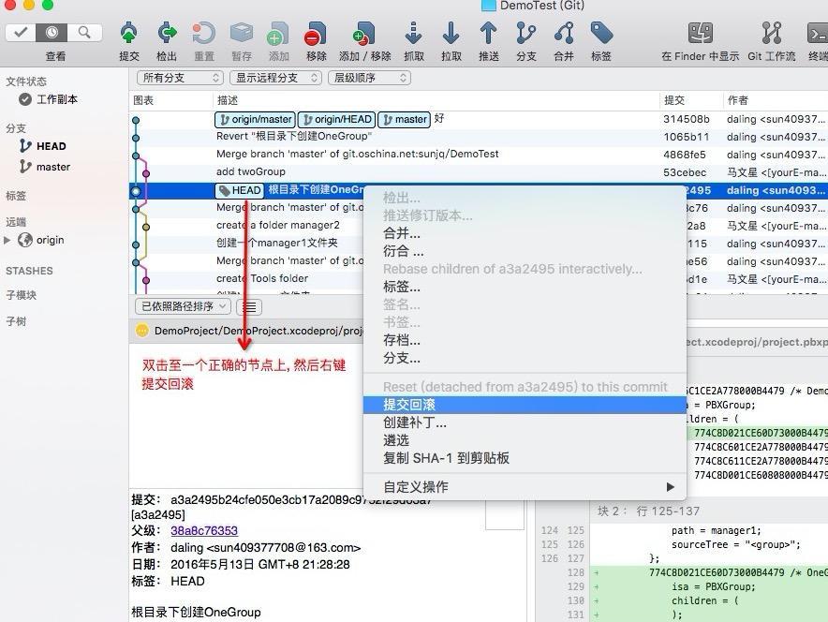Image resolution: width=828 pixels, height=622 pixels.
Task: Choose 创建补丁... from the context menu
Action: click(525, 422)
